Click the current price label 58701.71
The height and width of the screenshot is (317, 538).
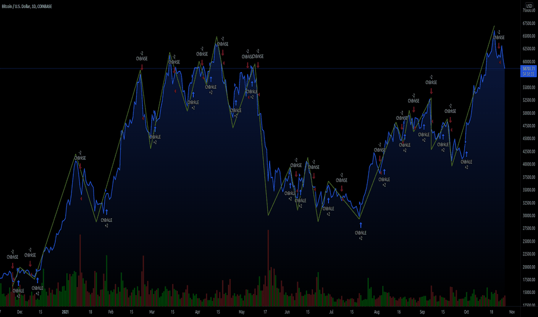point(528,69)
